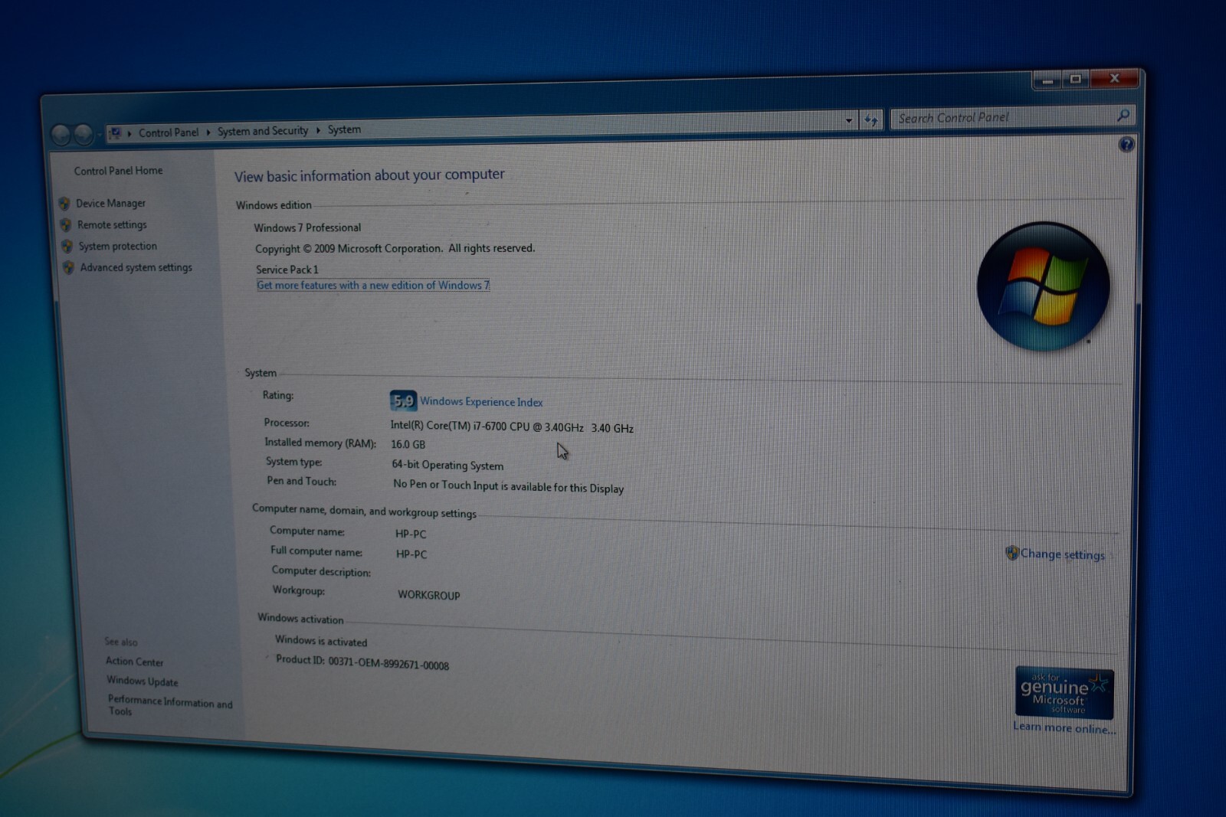Screen dimensions: 1226x817
Task: Open Windows Experience Index link
Action: 481,401
